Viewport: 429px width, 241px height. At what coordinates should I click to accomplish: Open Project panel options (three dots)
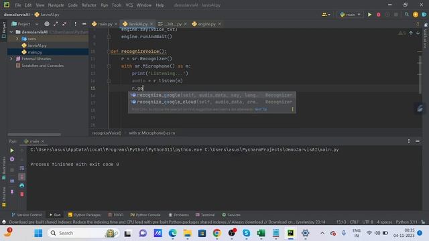[x=75, y=24]
